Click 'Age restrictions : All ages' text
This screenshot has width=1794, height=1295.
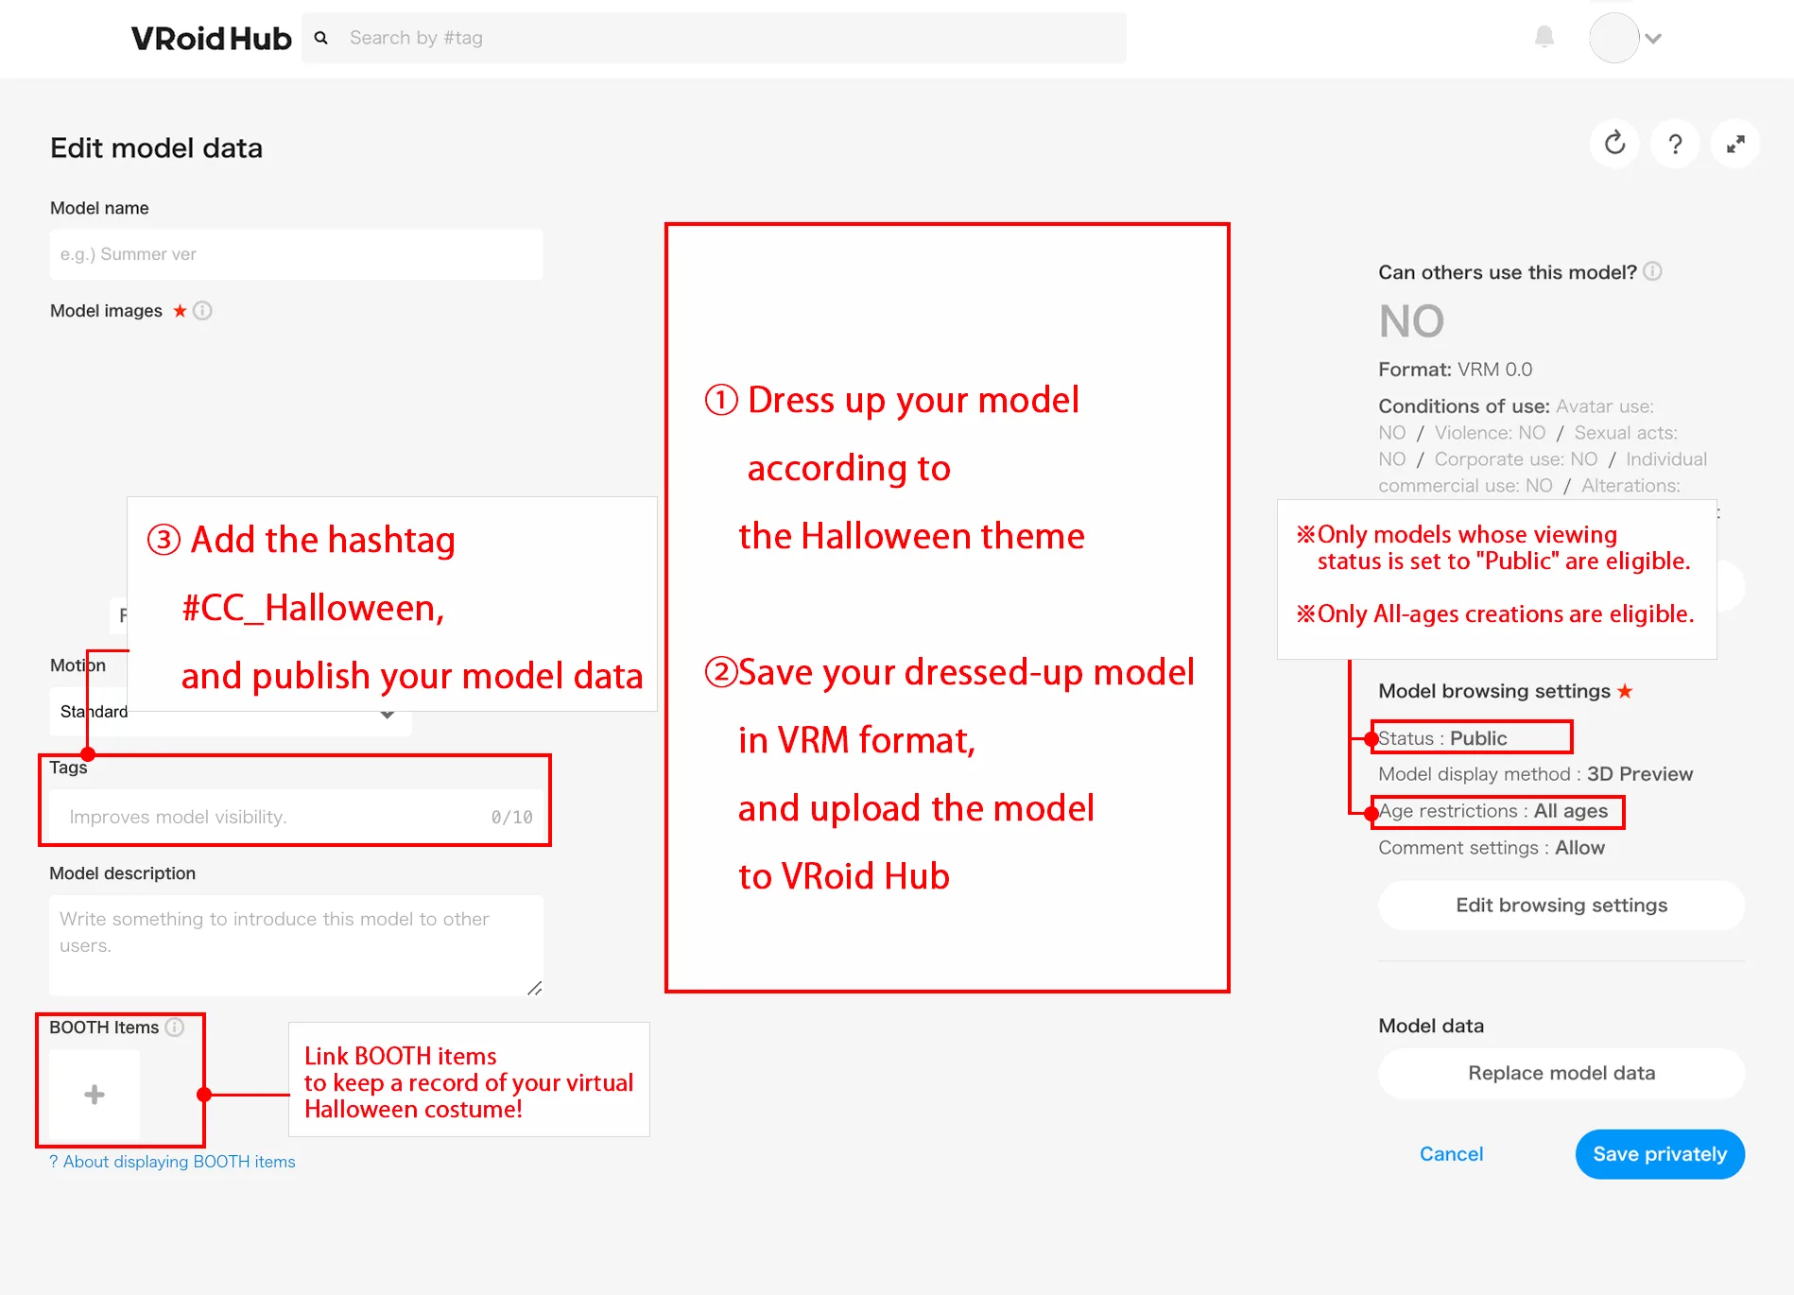1493,811
